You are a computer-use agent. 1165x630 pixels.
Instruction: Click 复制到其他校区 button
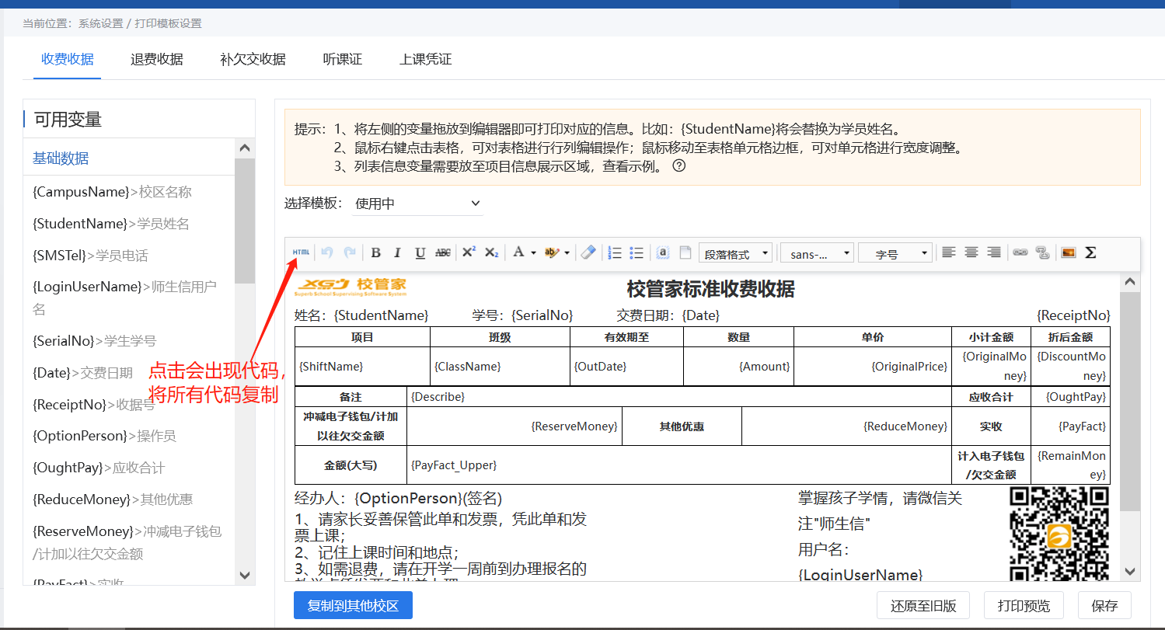coord(353,605)
